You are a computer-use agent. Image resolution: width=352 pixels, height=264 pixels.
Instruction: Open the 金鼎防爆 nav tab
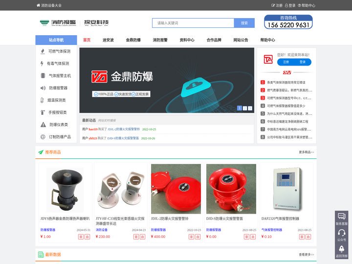pyautogui.click(x=133, y=40)
